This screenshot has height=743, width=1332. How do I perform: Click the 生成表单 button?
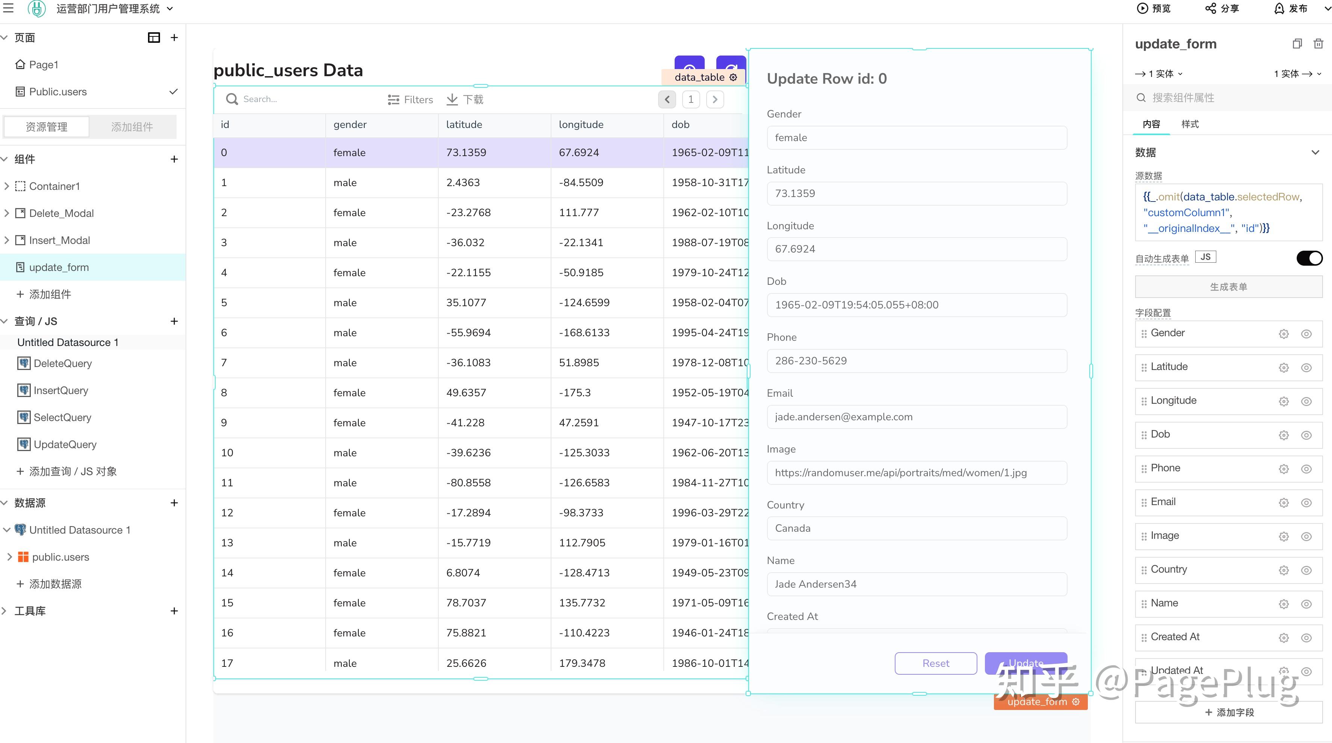1228,287
